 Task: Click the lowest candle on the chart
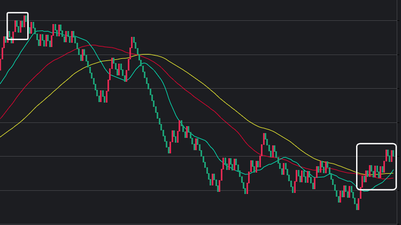tap(357, 204)
